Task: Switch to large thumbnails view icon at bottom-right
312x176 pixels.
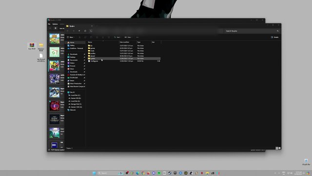Action: click(x=279, y=148)
